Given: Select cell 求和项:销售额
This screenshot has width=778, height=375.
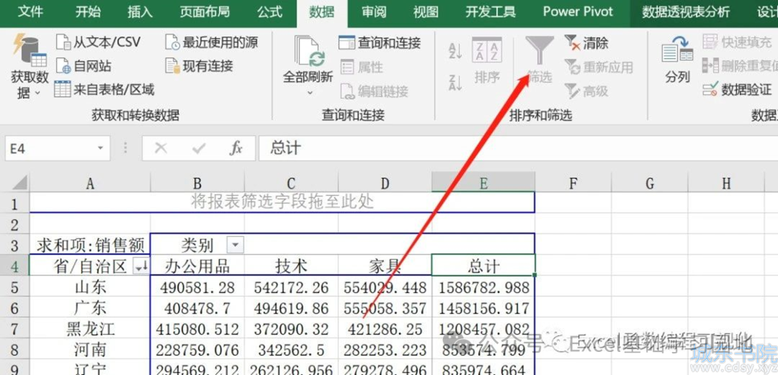Looking at the screenshot, I should coord(90,245).
